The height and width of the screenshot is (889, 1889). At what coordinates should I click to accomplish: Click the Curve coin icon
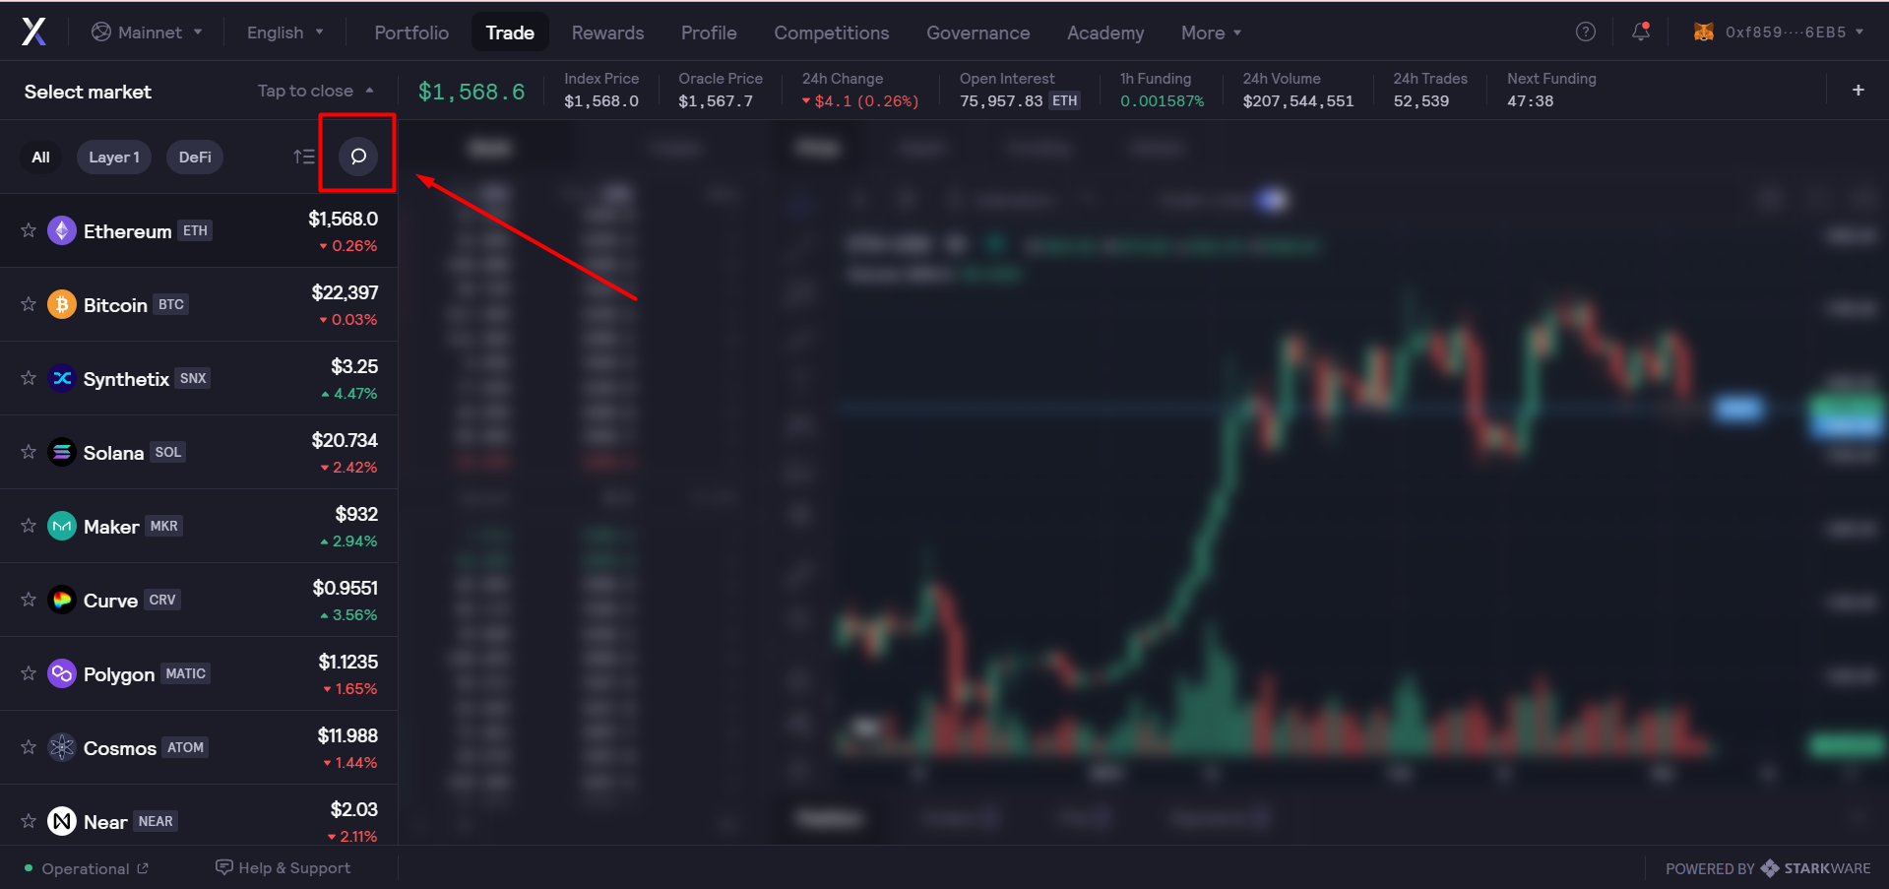pos(62,600)
